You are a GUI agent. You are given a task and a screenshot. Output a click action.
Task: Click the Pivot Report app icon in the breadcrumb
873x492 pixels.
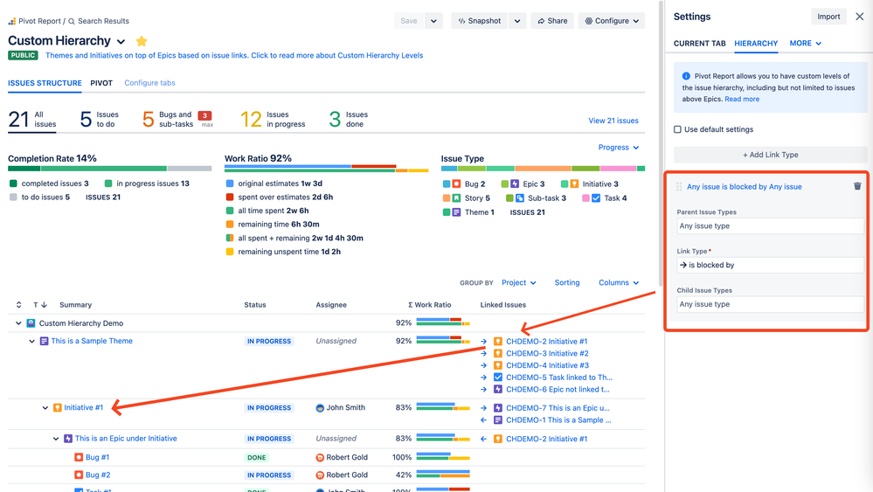point(11,21)
